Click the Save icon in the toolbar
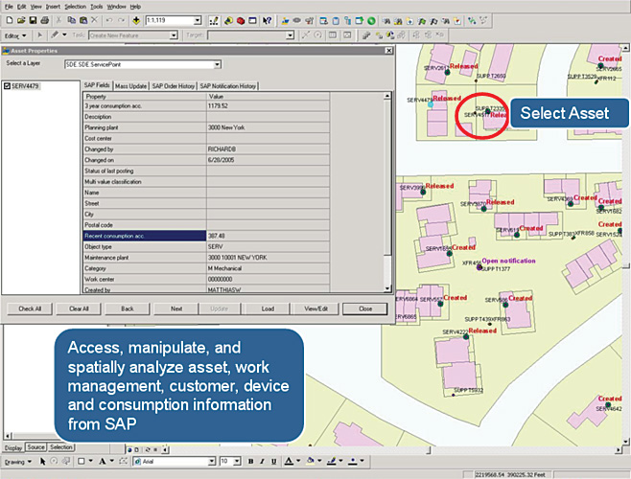This screenshot has height=479, width=631. coord(33,20)
